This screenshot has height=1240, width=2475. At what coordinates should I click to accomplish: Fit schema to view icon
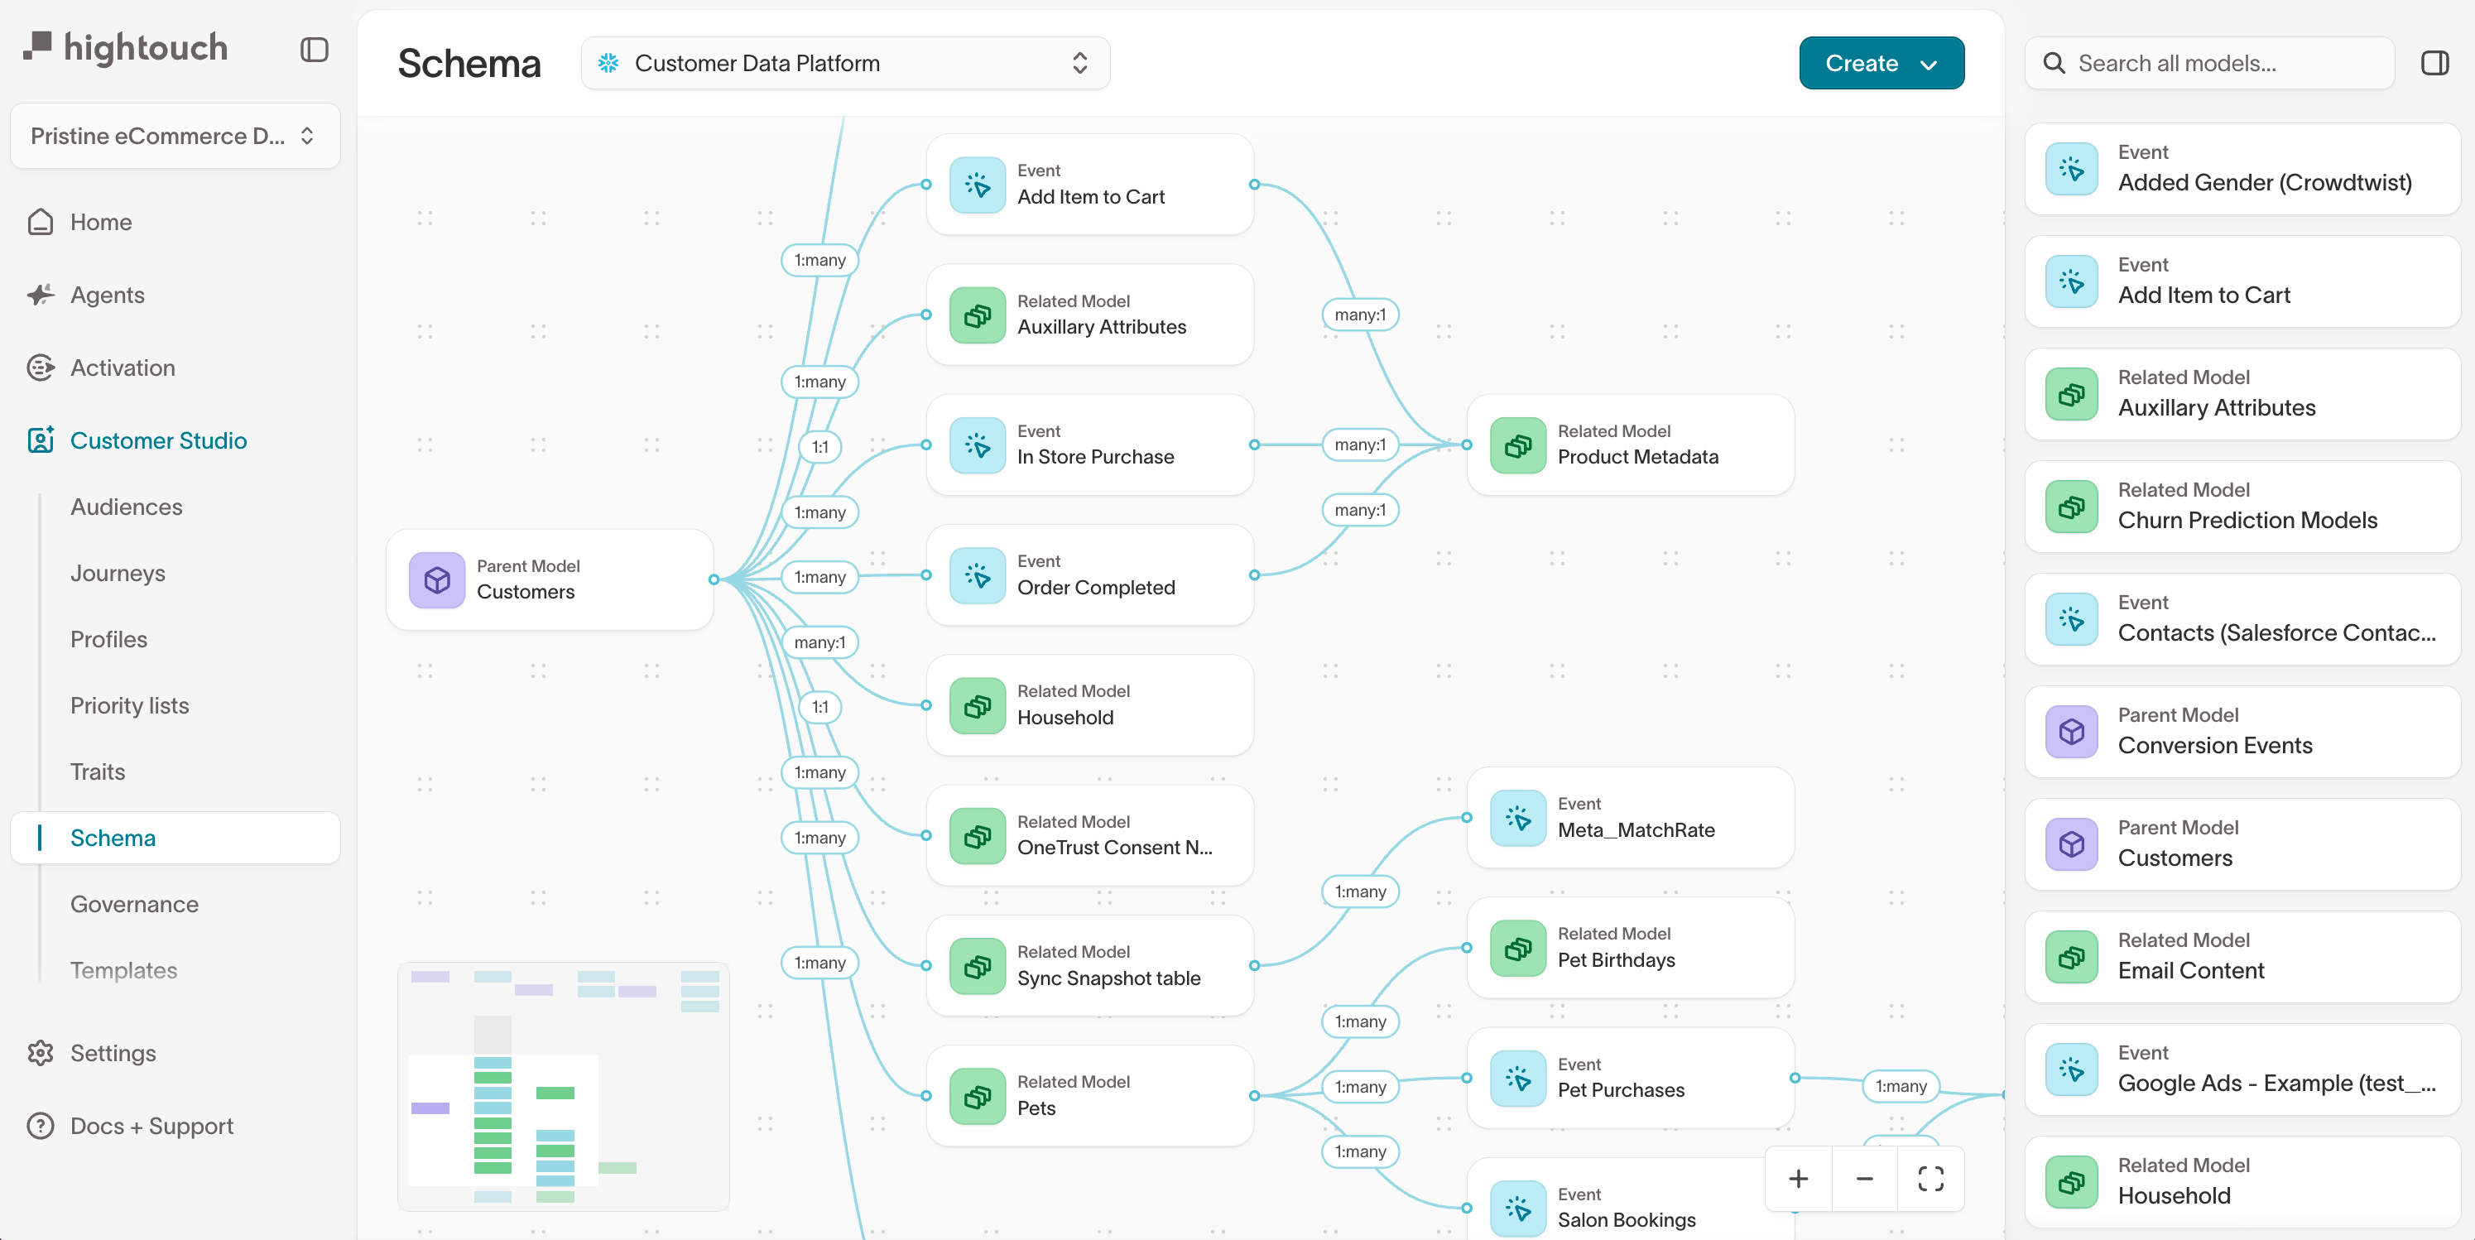tap(1931, 1179)
